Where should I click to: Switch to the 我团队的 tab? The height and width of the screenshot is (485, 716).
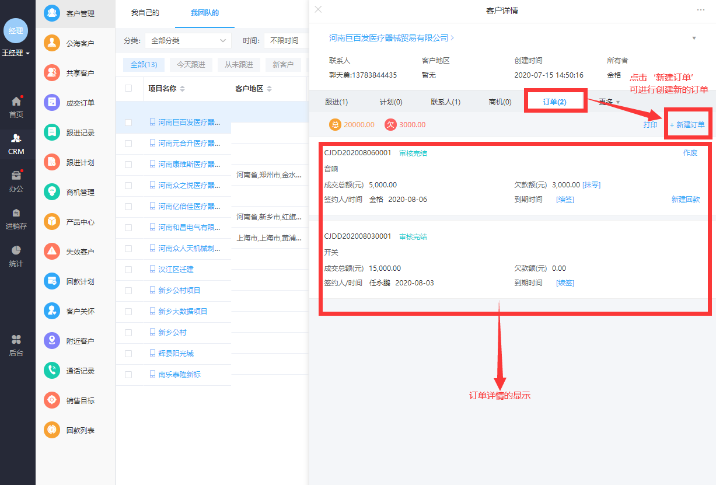click(205, 13)
